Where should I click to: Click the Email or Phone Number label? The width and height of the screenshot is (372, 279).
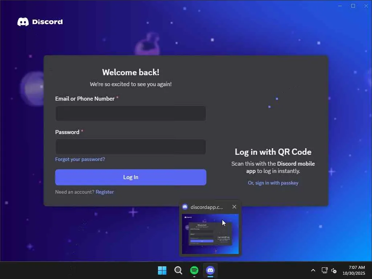(85, 99)
